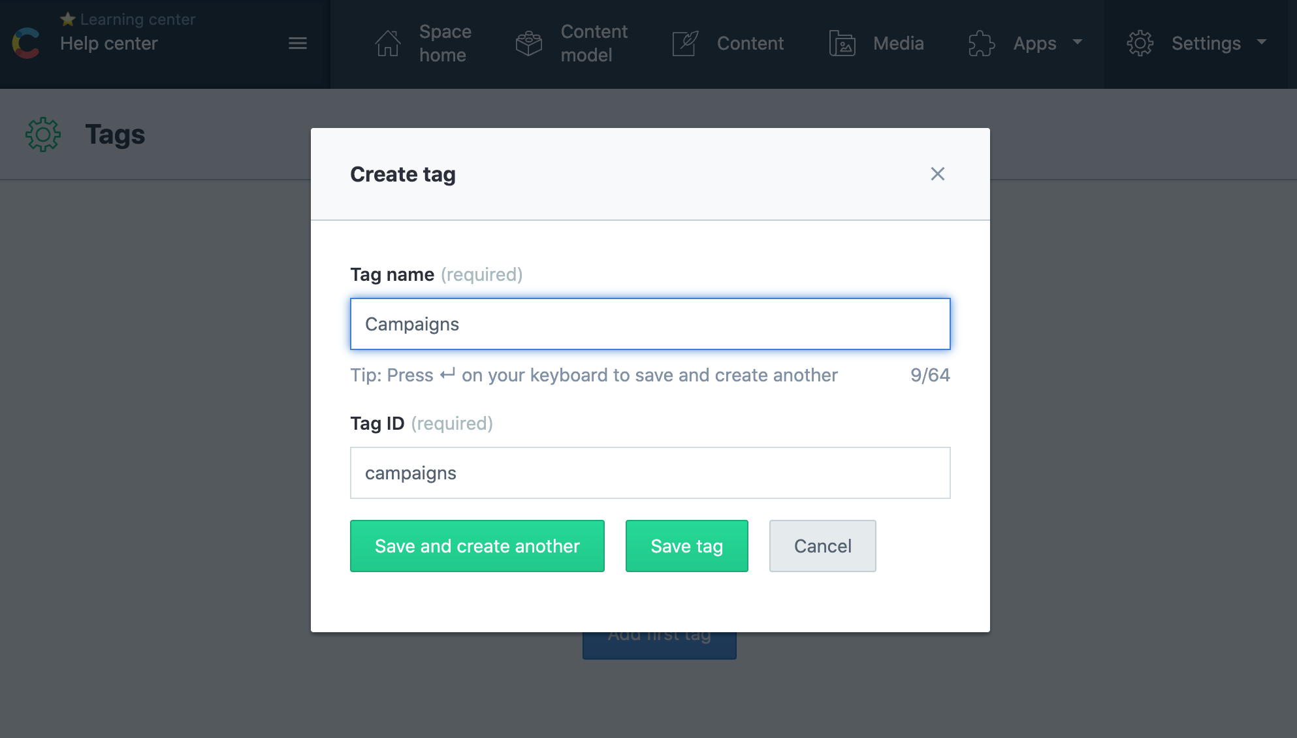Click into the Tag ID field
The width and height of the screenshot is (1297, 738).
650,473
